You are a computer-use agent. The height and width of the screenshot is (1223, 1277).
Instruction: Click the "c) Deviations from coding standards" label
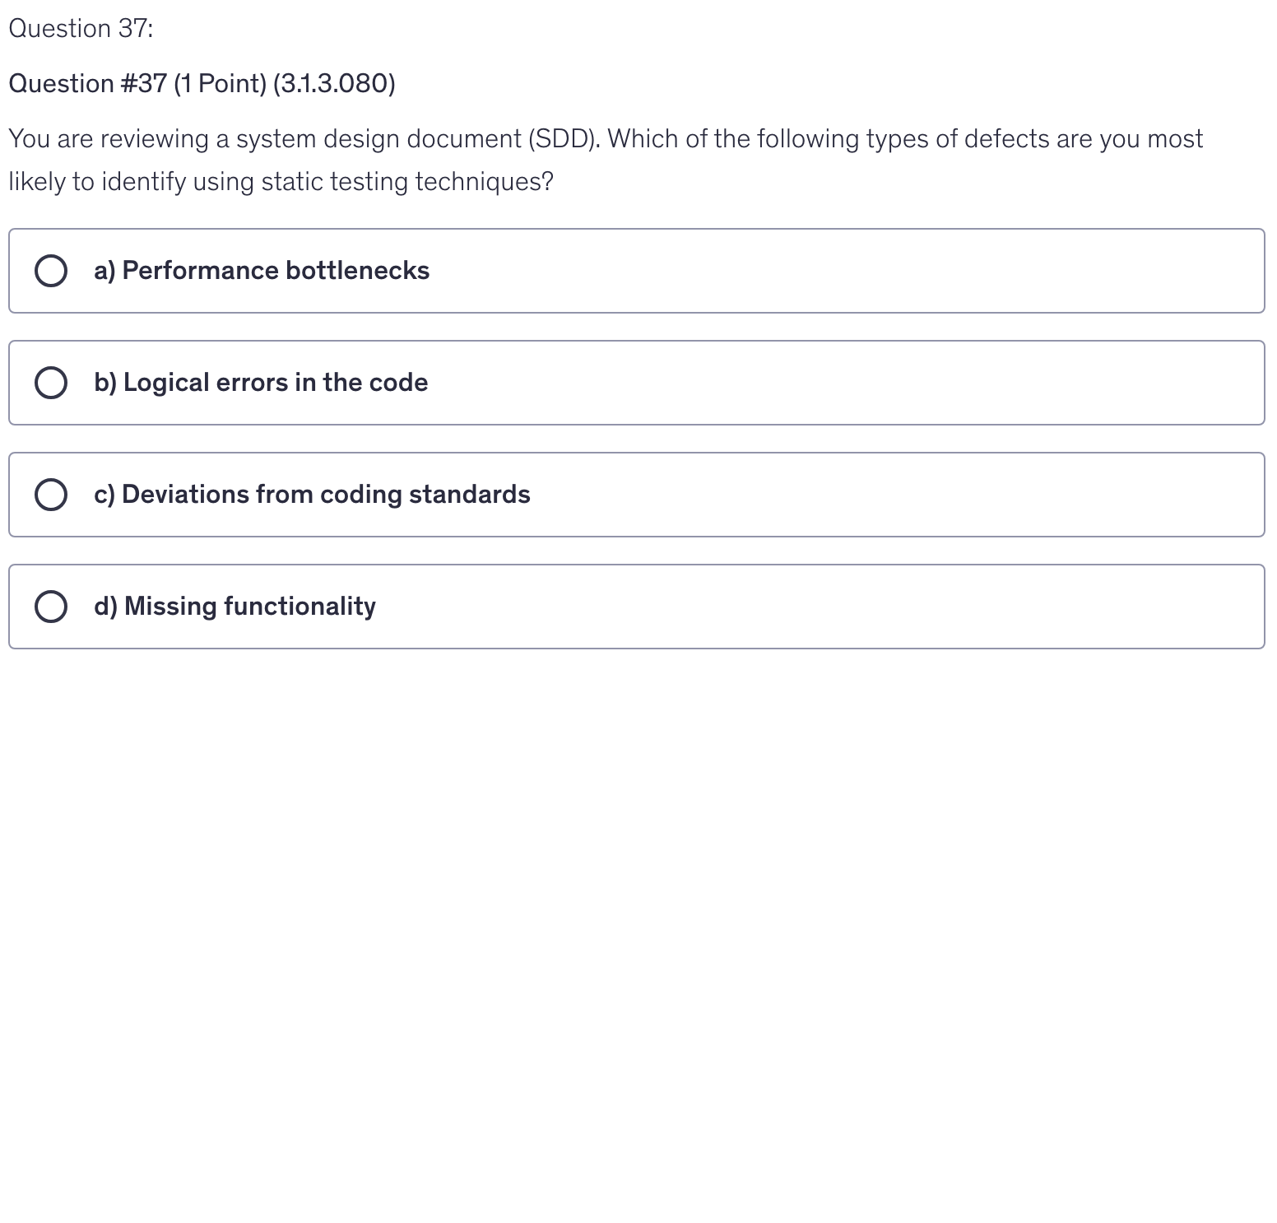click(x=312, y=495)
